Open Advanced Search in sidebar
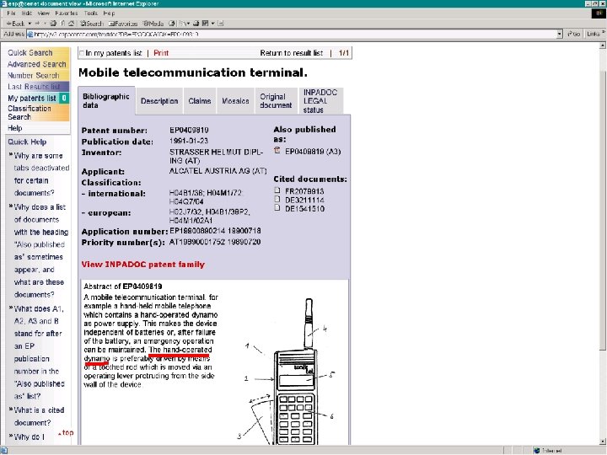The height and width of the screenshot is (455, 607). pyautogui.click(x=37, y=64)
